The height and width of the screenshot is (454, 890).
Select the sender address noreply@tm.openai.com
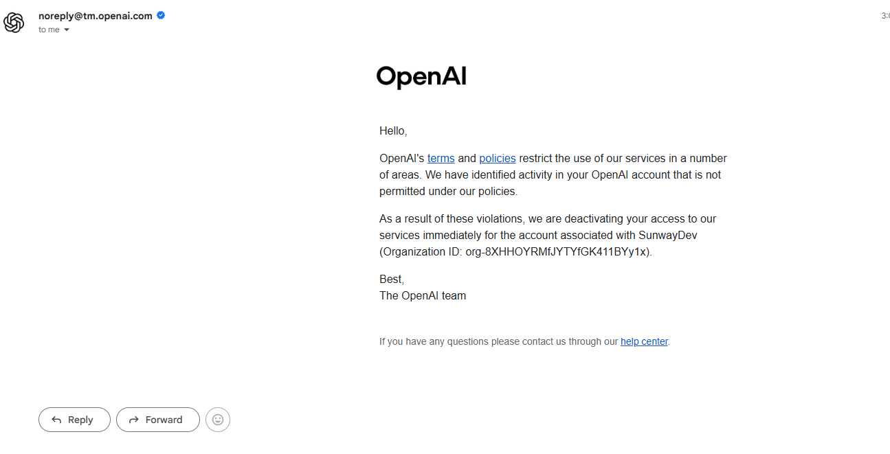96,16
